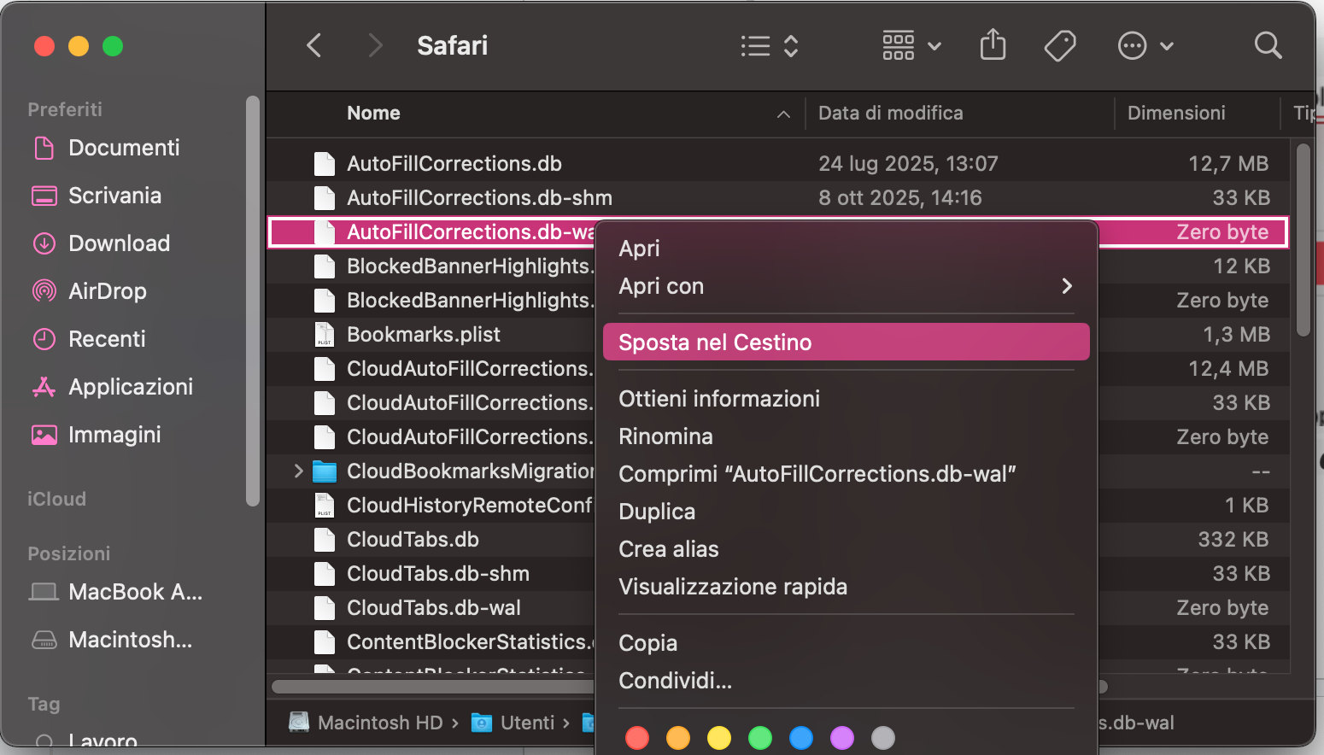1324x755 pixels.
Task: Click Rinomina to rename the selected file
Action: point(665,436)
